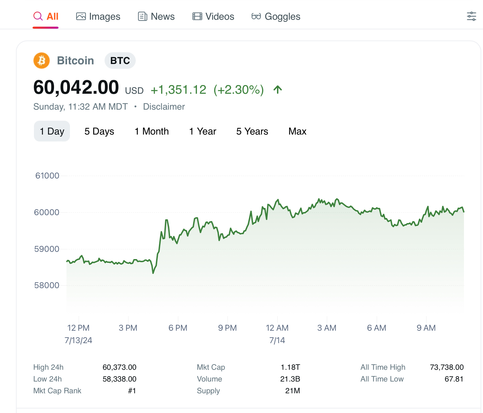
Task: Click the film icon beside Videos
Action: click(197, 16)
